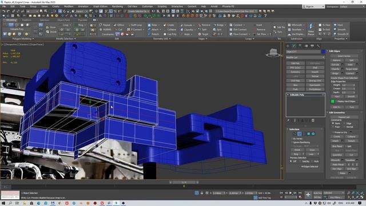Toggle the By Vertex checkbox
Viewport: 366px width, 206px height.
(292, 138)
